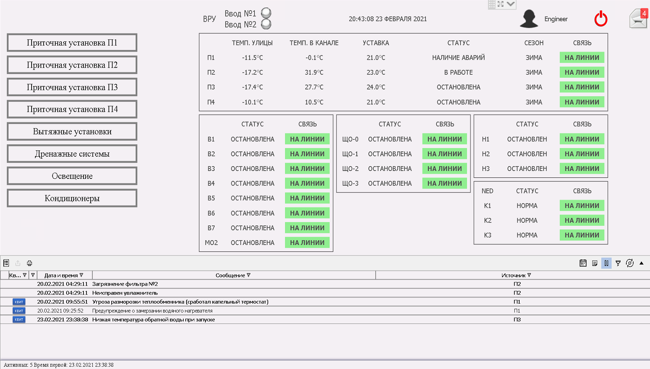Click the red power logout icon

point(601,18)
